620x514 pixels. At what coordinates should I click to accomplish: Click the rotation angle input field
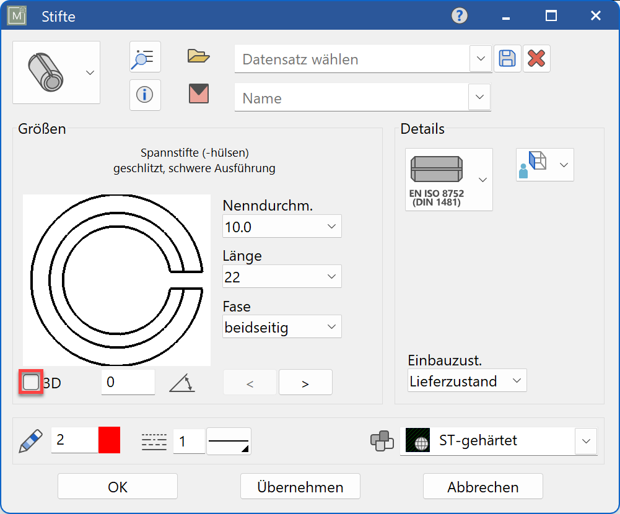coord(128,382)
